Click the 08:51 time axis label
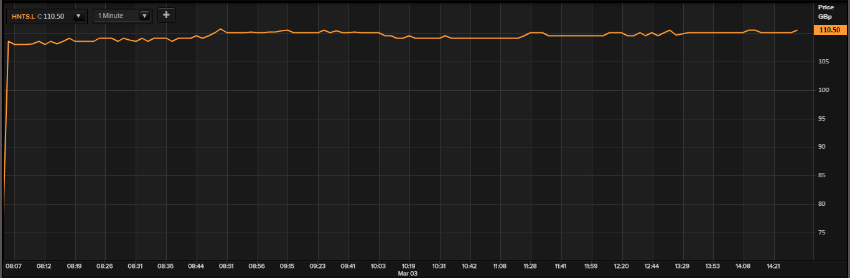 point(227,266)
